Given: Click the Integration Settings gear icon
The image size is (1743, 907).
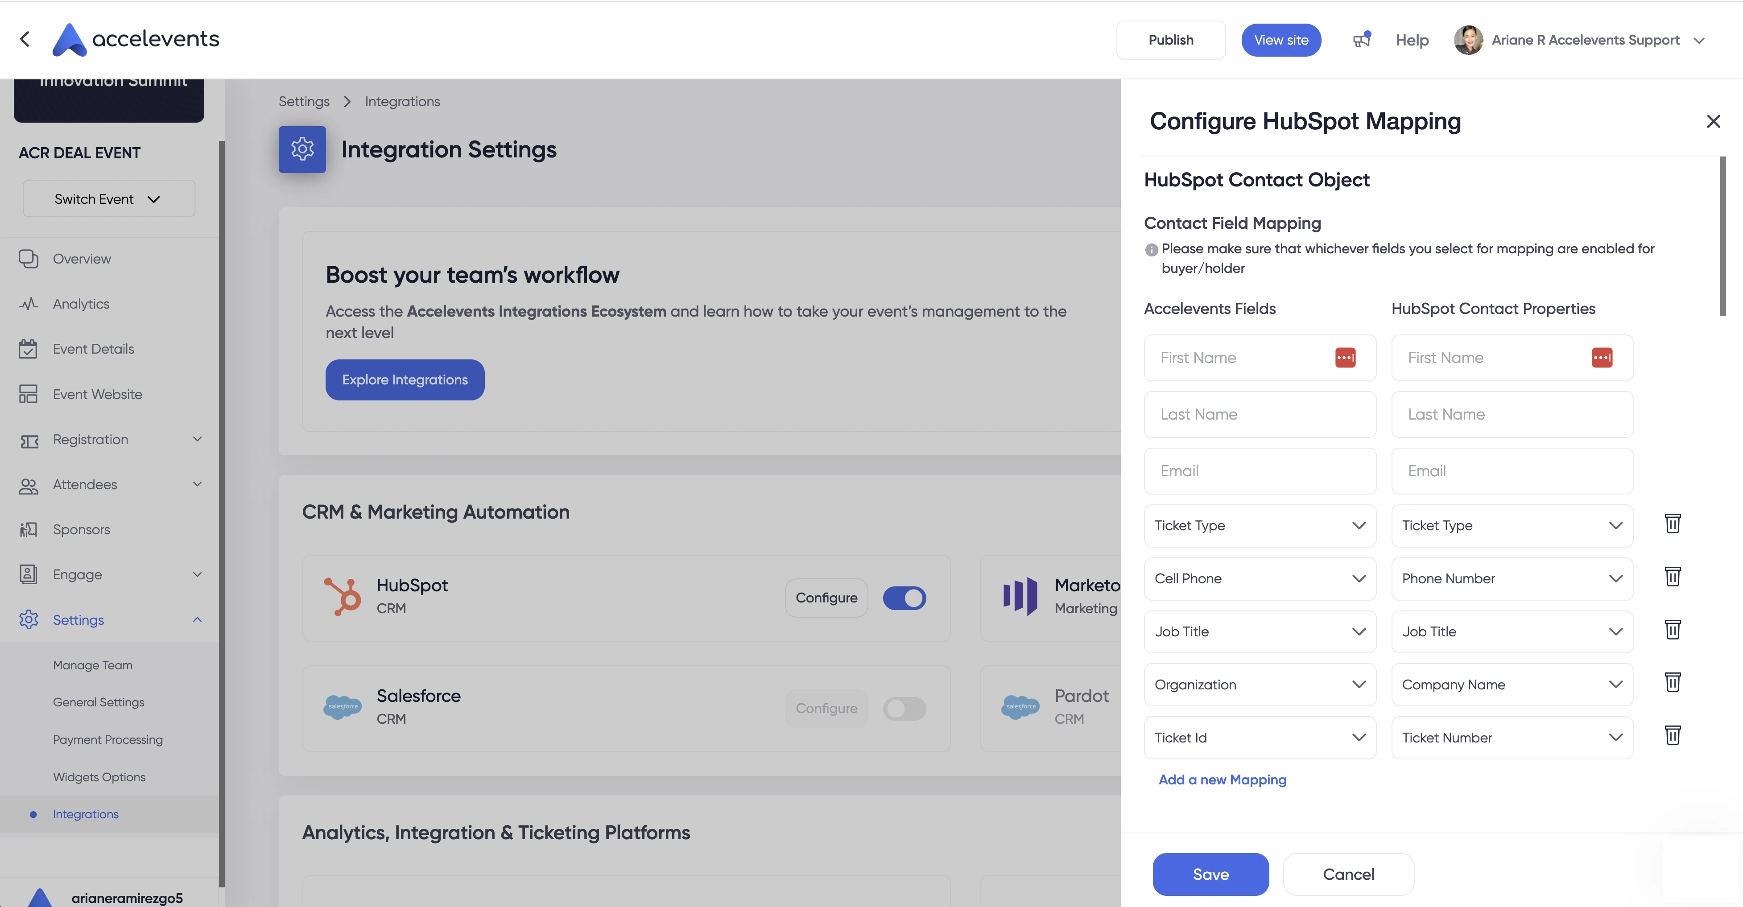Looking at the screenshot, I should (x=302, y=149).
